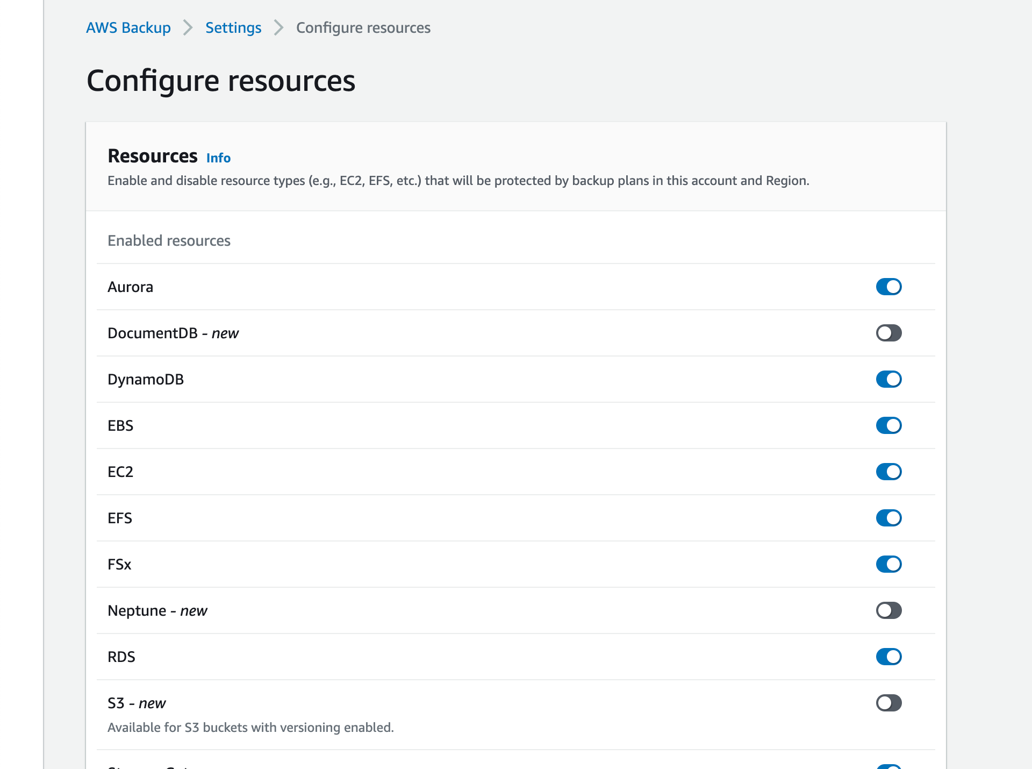Toggle off EFS backup protection

click(x=888, y=518)
